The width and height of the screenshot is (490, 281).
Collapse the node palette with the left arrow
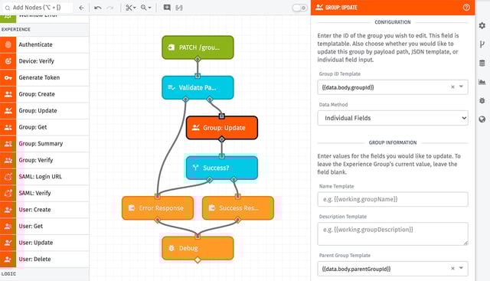(82, 8)
